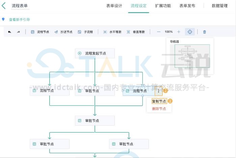Open 查看新手引导 link

20,20
